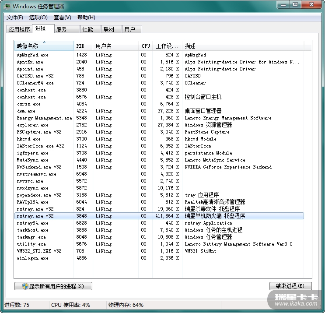This screenshot has width=325, height=313.
Task: Click the Task Manager title bar icon
Action: click(7, 6)
